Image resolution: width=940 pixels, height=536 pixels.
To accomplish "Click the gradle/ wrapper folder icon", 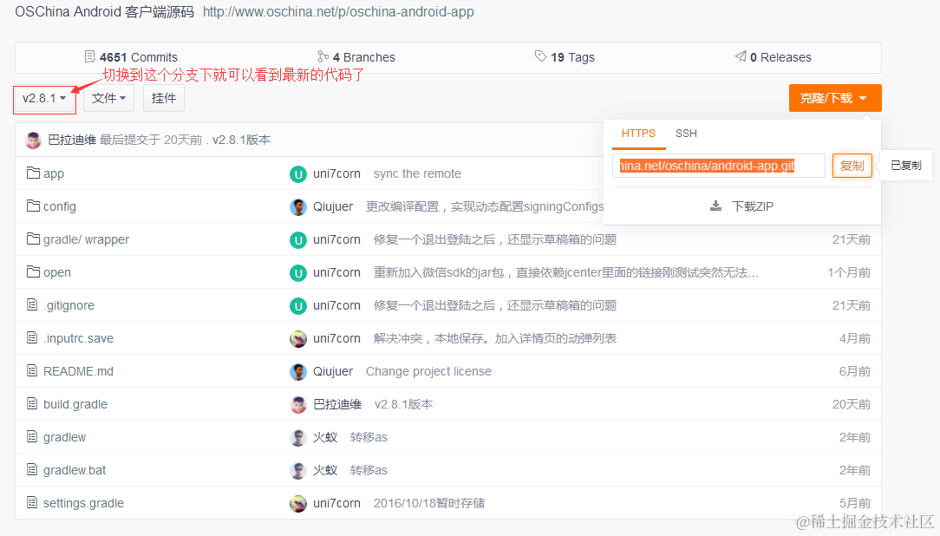I will click(34, 239).
